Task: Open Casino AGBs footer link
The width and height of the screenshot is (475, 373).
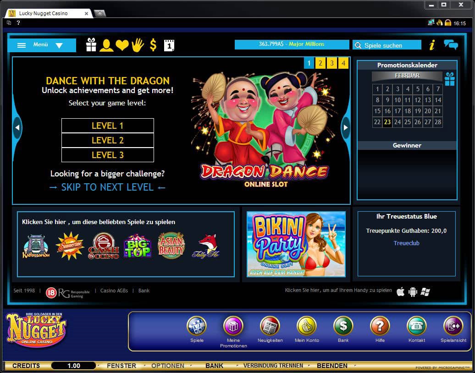Action: [x=114, y=291]
